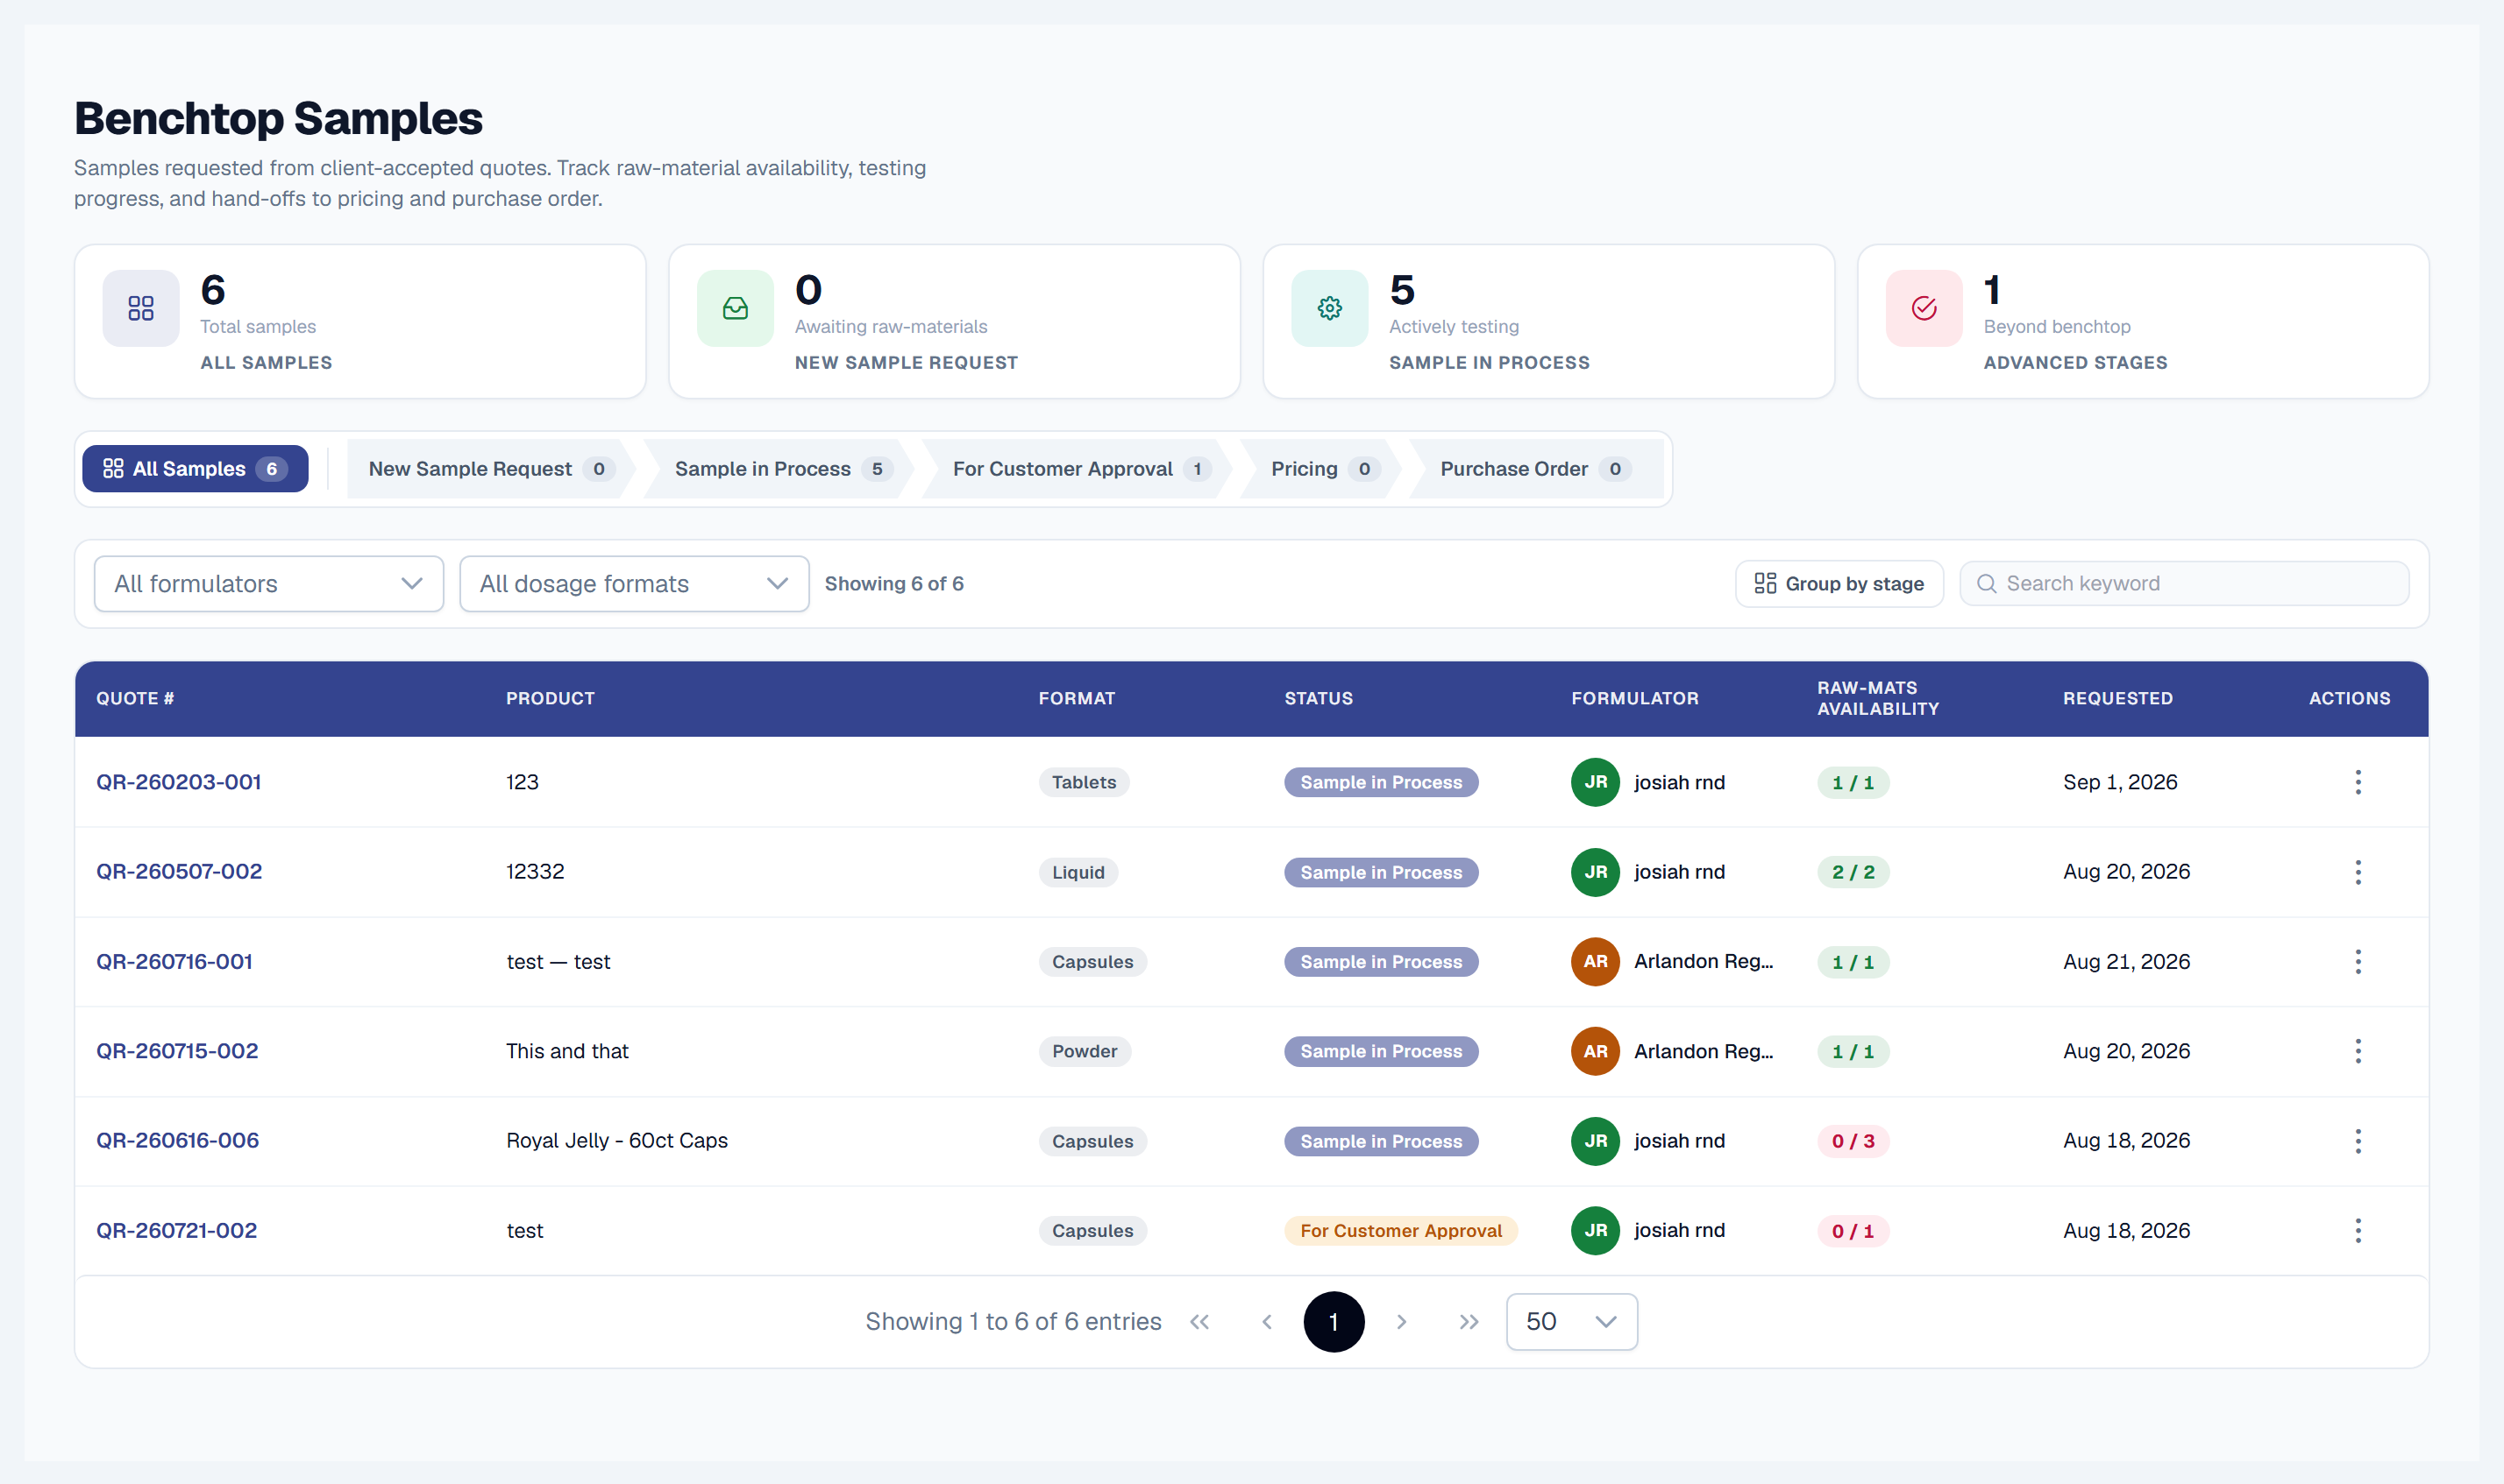The width and height of the screenshot is (2504, 1484).
Task: Open actions menu for QR-260715-002
Action: pyautogui.click(x=2357, y=1051)
